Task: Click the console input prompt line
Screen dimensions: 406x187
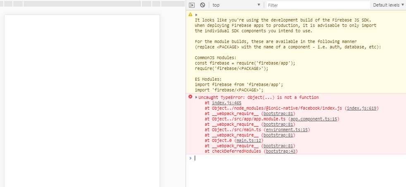Action: (296, 158)
